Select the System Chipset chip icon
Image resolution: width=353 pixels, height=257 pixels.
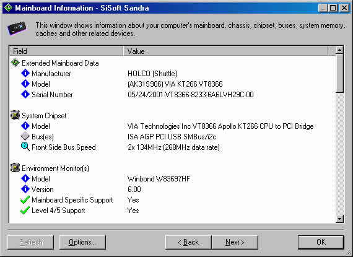pos(15,115)
